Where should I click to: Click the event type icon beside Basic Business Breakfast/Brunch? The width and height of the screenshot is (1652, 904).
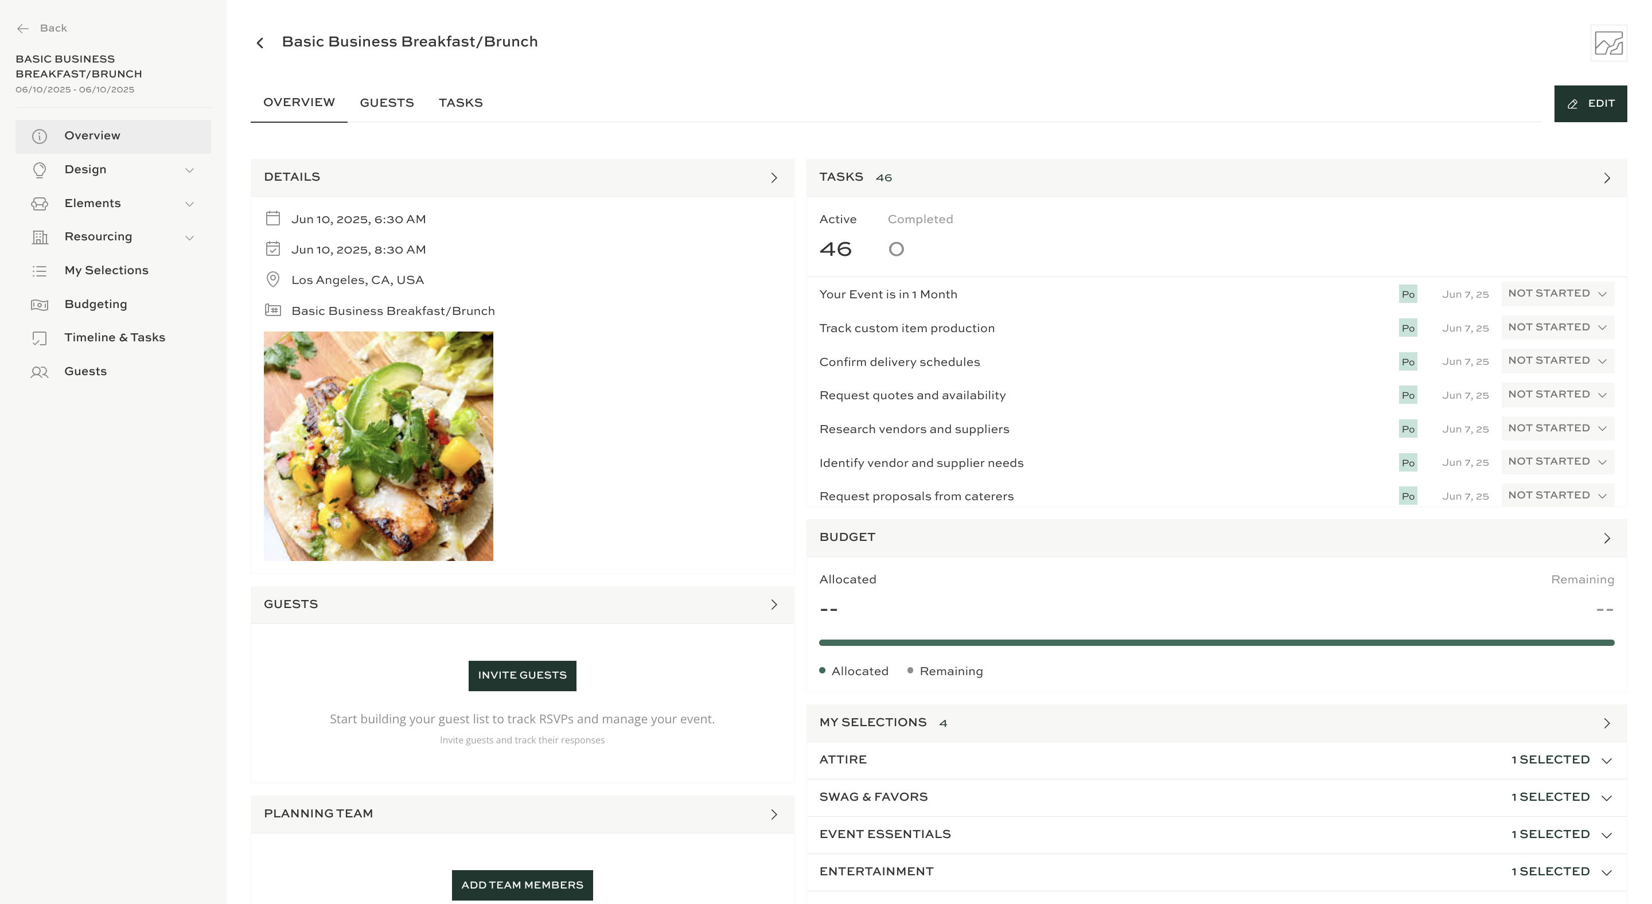[x=272, y=310]
